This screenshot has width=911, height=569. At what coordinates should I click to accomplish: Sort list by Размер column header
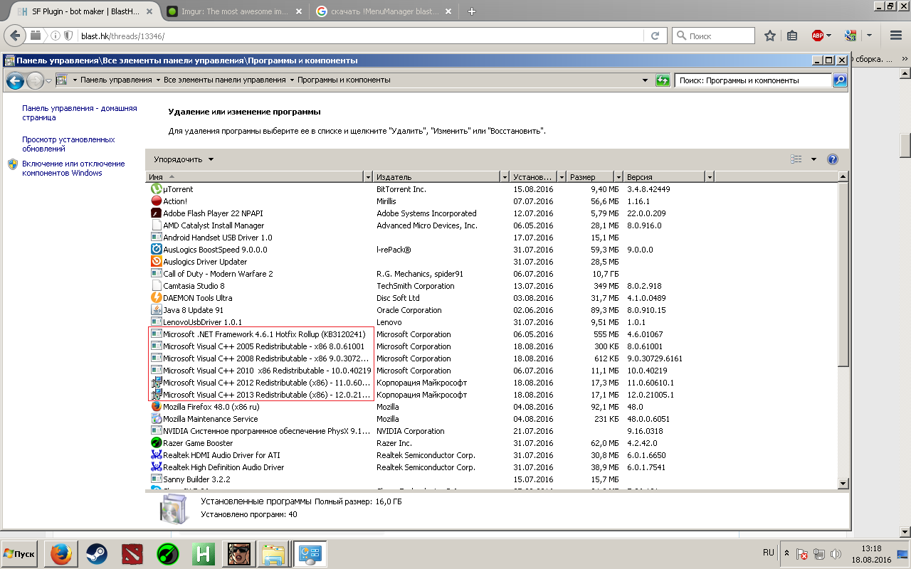click(x=591, y=177)
